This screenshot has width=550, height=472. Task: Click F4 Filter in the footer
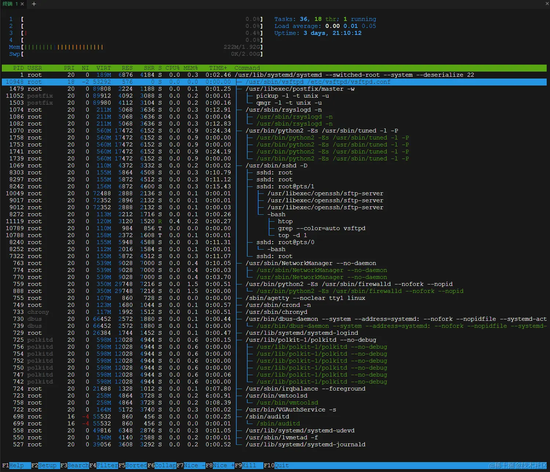[x=104, y=465]
